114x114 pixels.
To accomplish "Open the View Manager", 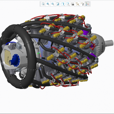I will 72,4.
